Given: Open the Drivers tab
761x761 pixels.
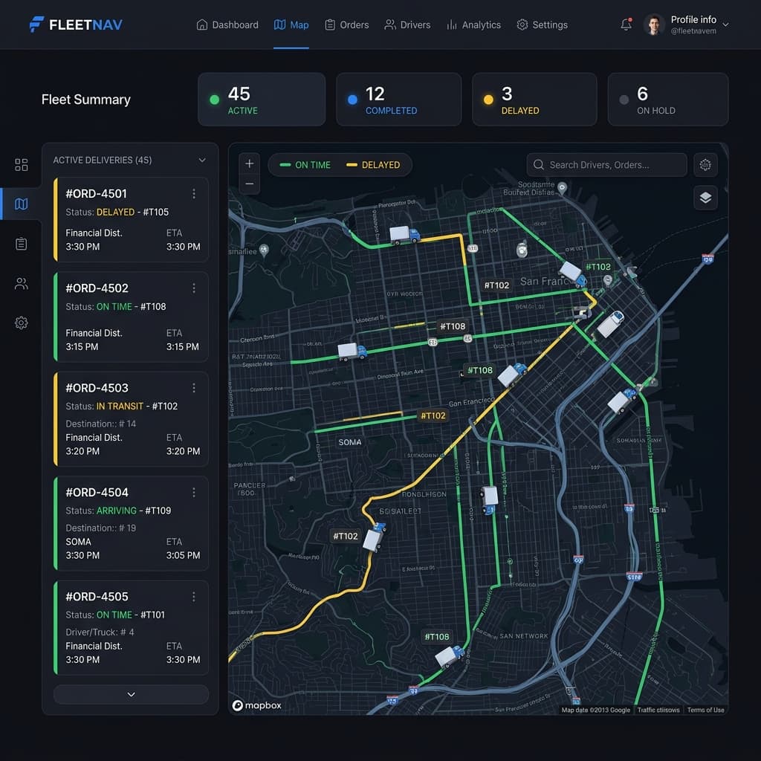Looking at the screenshot, I should coord(407,25).
